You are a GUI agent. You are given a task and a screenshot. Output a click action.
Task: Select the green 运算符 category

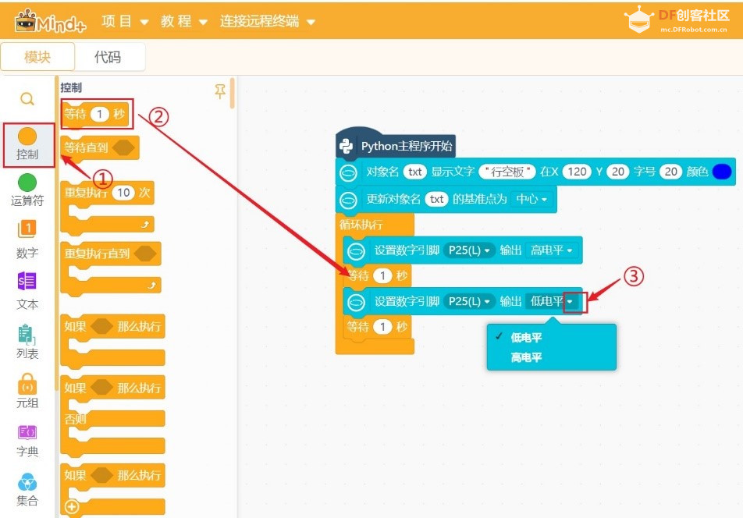[x=27, y=190]
